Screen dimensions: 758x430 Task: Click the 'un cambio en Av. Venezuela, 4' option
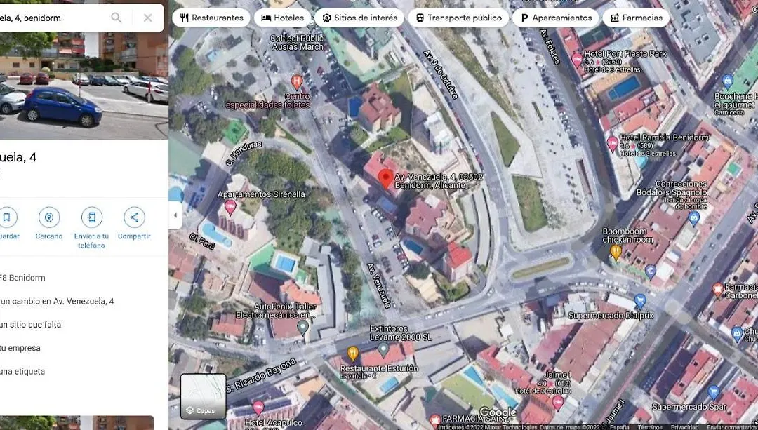[57, 301]
